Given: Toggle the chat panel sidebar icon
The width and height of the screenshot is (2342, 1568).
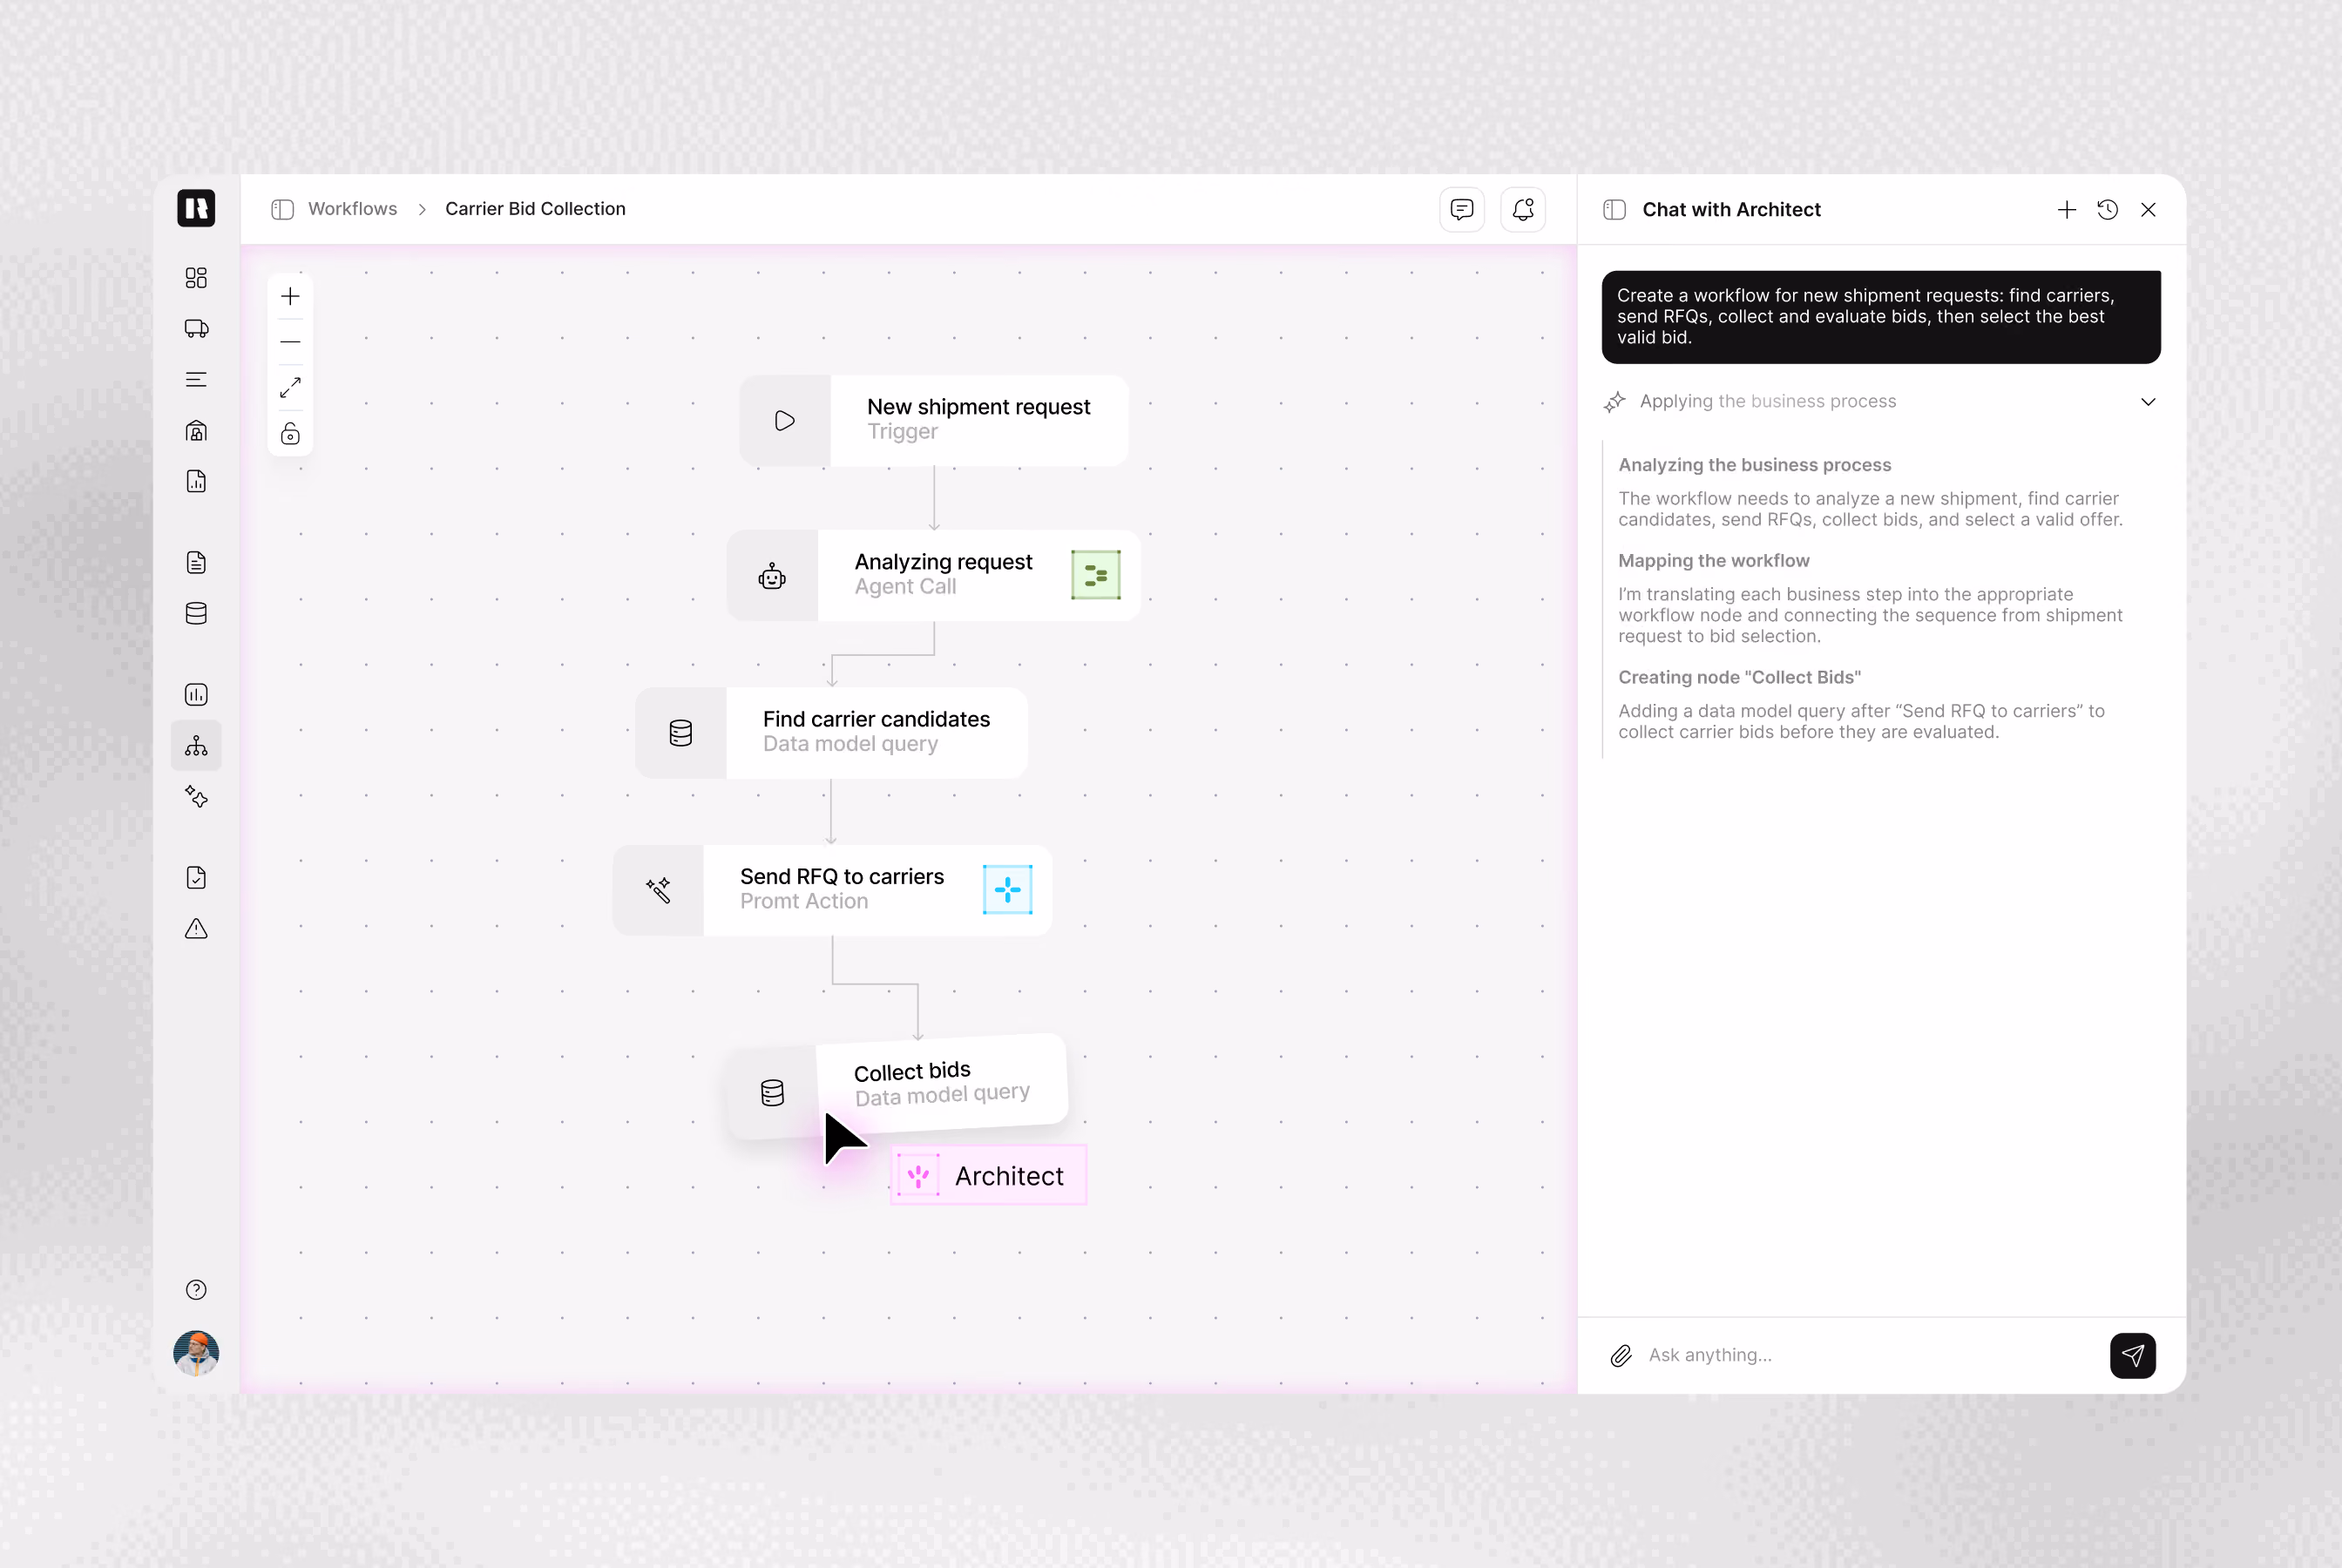Looking at the screenshot, I should 1615,209.
